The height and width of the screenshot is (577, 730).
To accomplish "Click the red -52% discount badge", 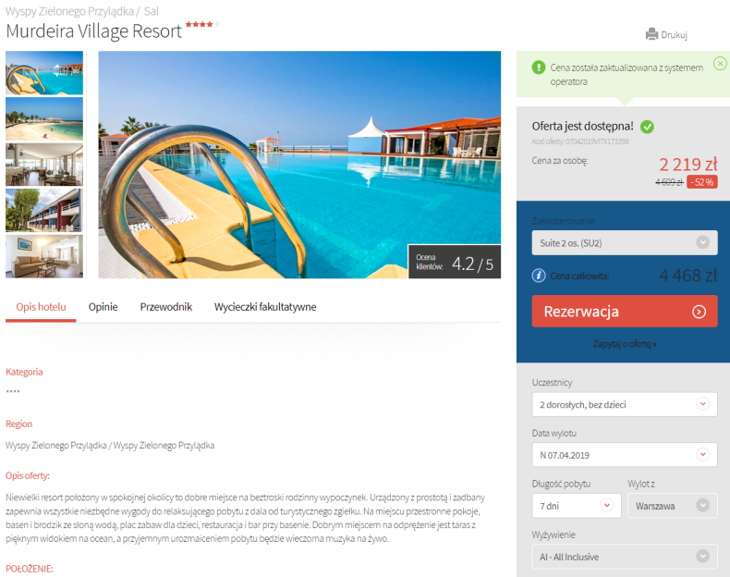I will (x=702, y=182).
